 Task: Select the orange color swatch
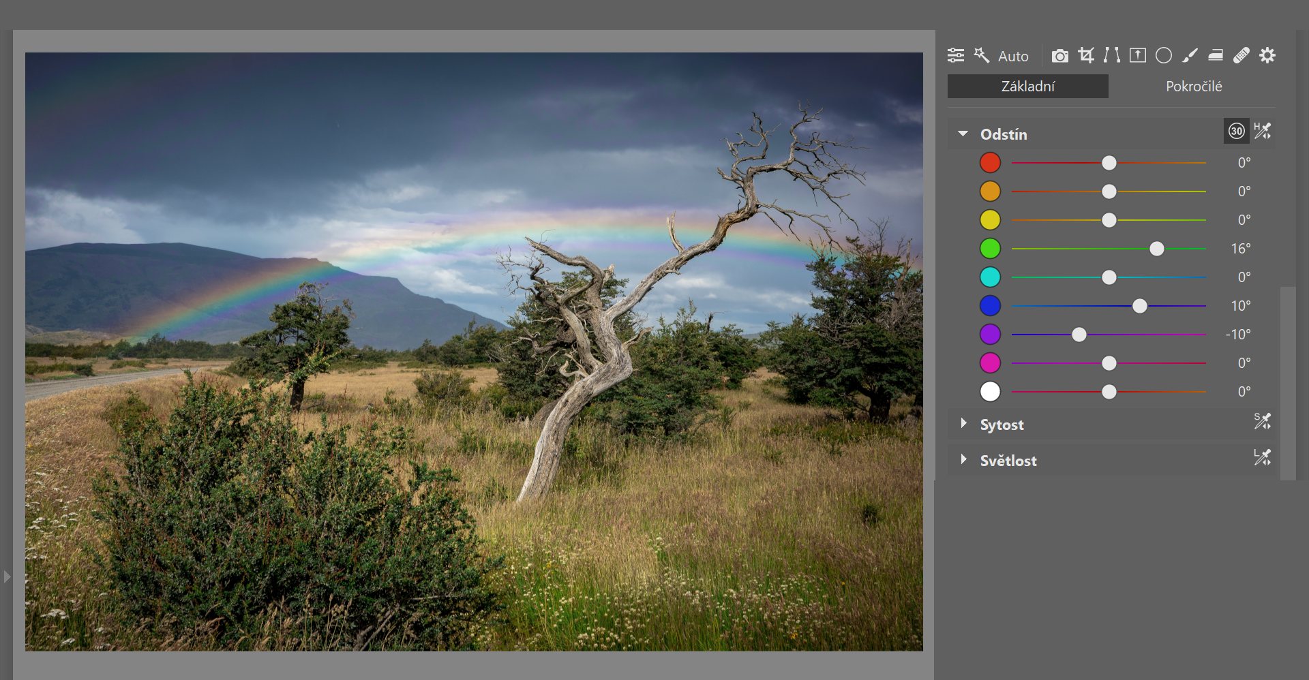coord(990,191)
